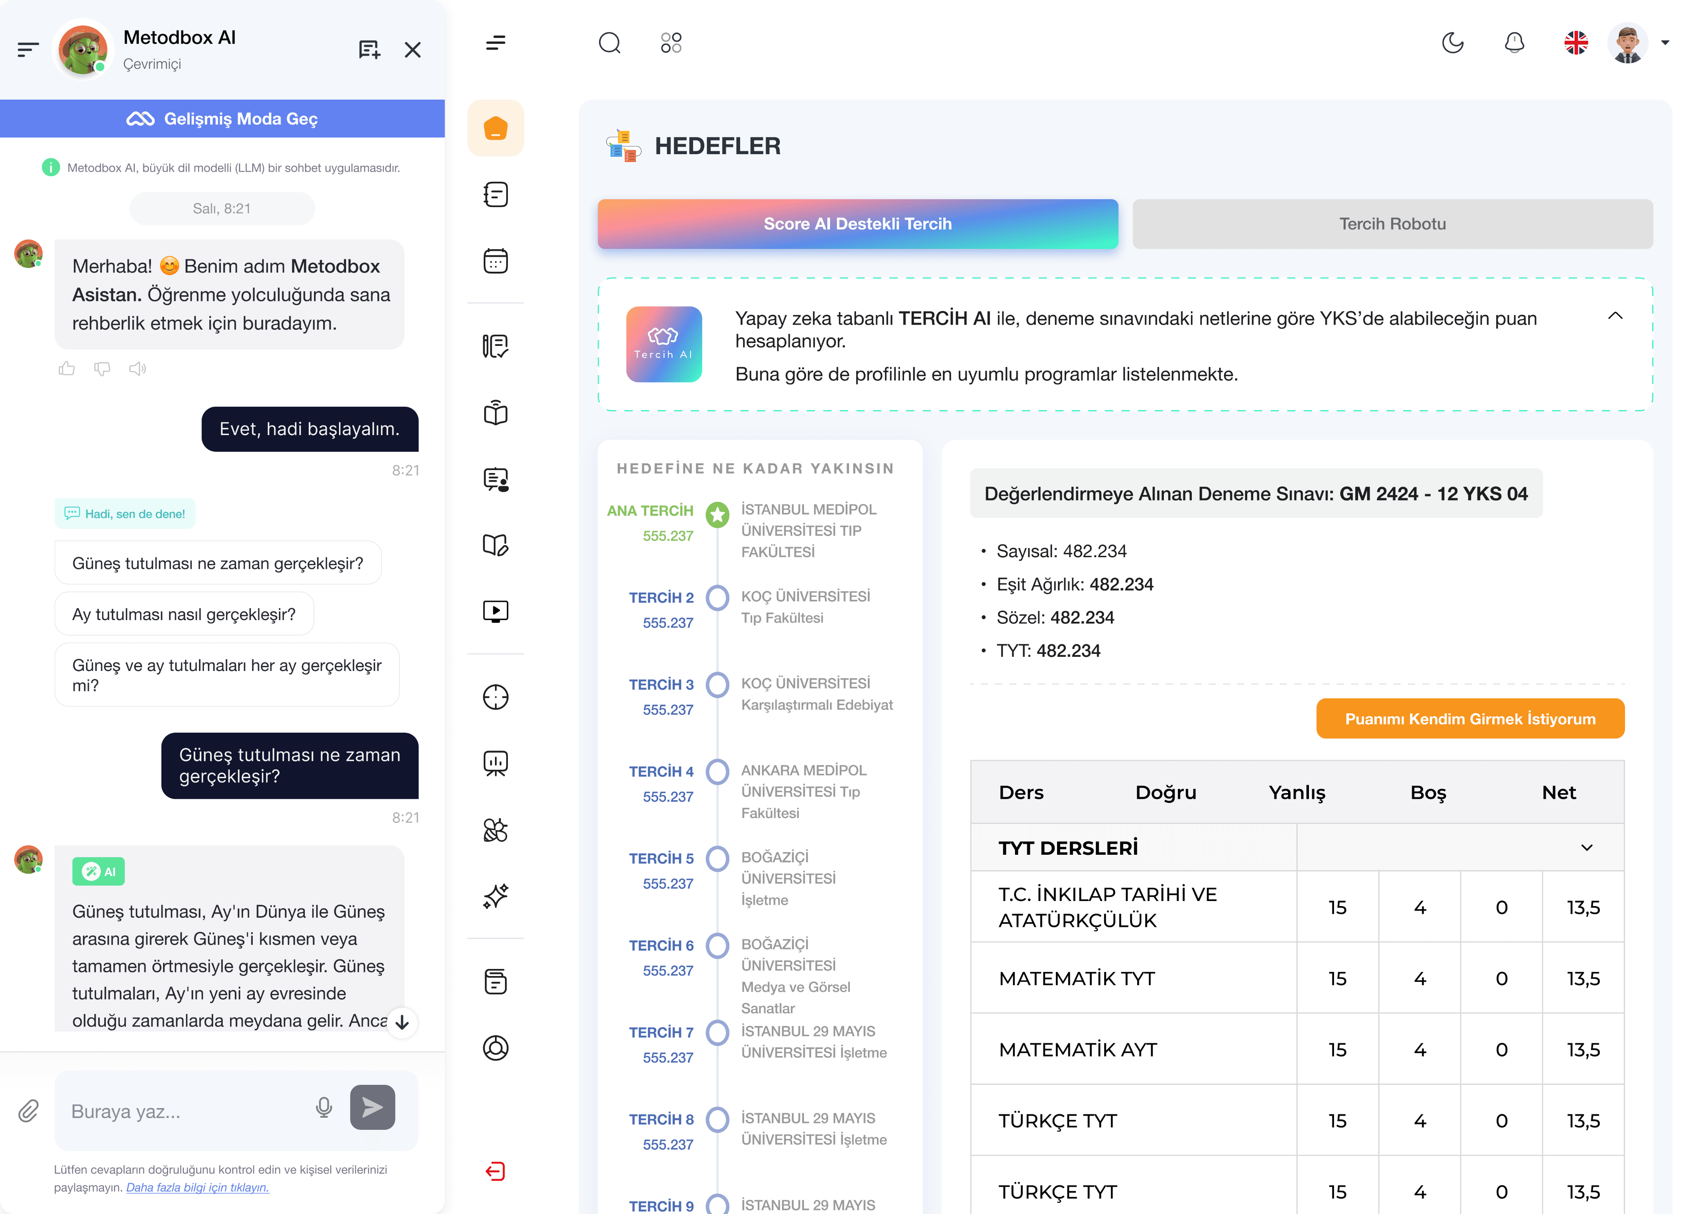Viewport: 1708px width, 1214px height.
Task: Click the microphone icon in chat input
Action: point(323,1108)
